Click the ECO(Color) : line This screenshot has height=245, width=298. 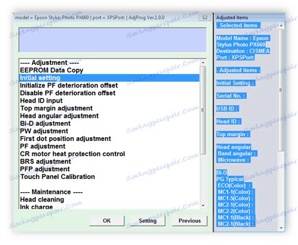234,186
